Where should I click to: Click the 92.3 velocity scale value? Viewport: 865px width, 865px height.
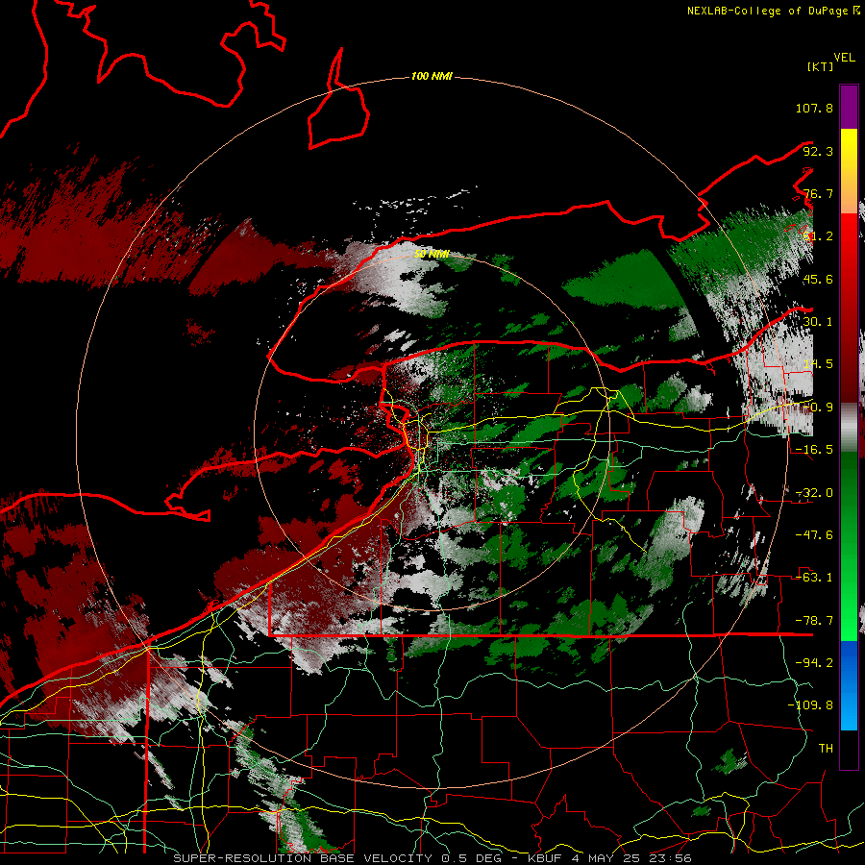[x=818, y=151]
